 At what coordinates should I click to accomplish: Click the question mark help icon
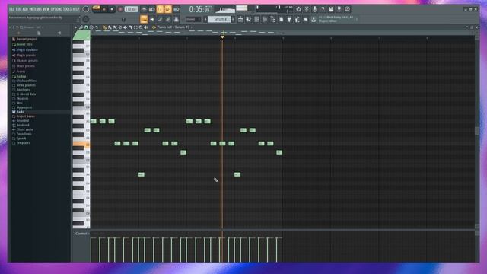pyautogui.click(x=323, y=9)
